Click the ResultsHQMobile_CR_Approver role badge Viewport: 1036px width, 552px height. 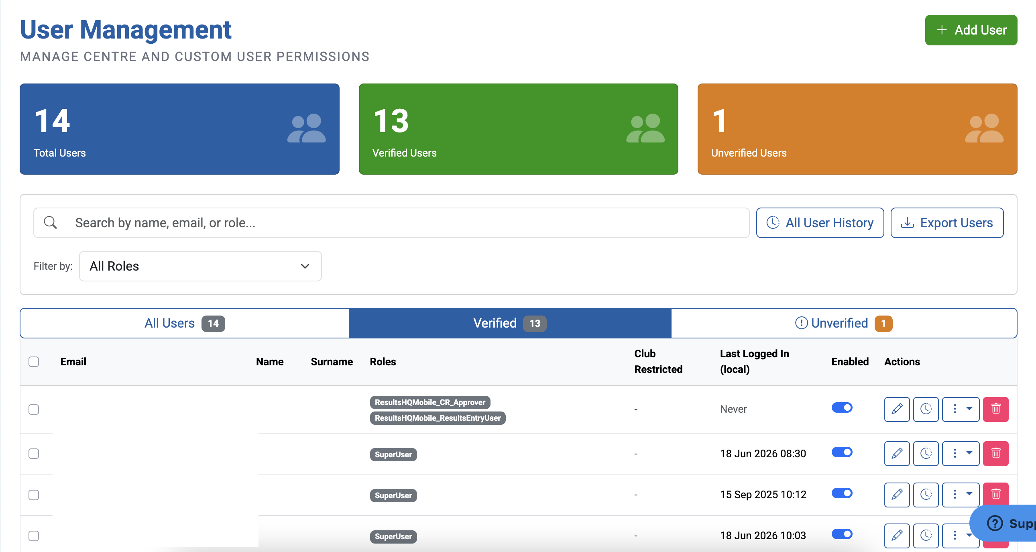pyautogui.click(x=430, y=402)
